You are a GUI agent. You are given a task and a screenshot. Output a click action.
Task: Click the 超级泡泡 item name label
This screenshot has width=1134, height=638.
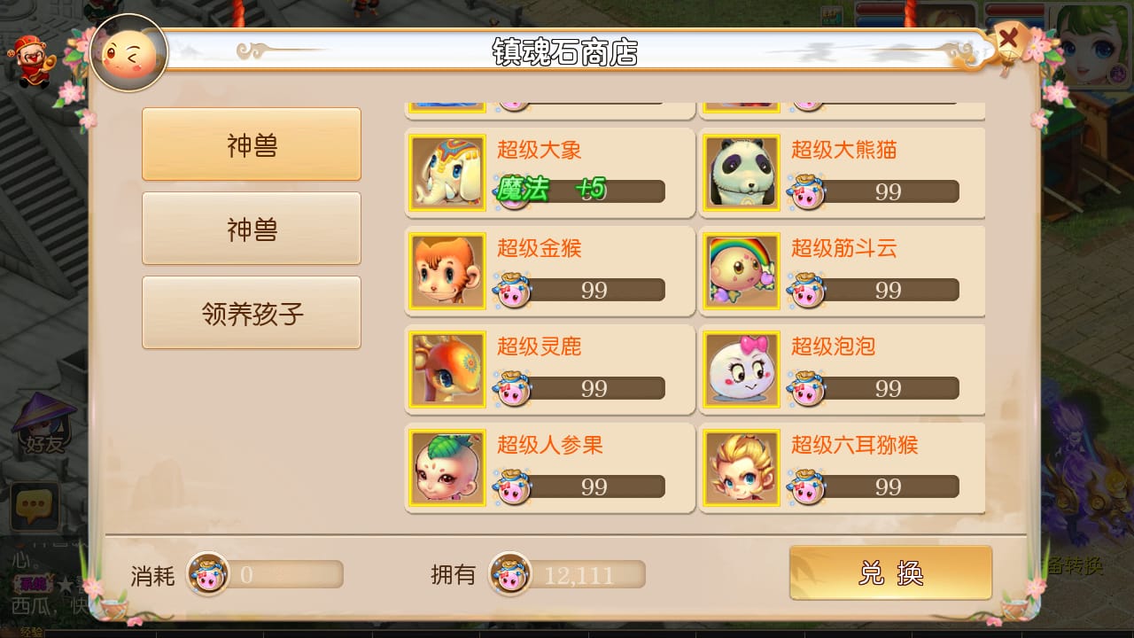coord(833,346)
